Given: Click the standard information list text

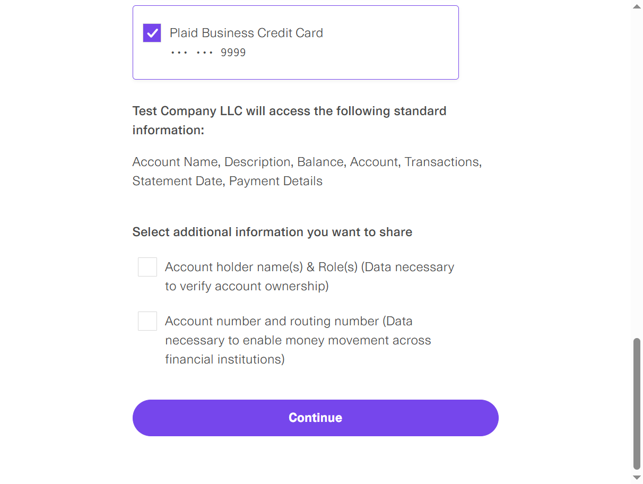Looking at the screenshot, I should [307, 171].
